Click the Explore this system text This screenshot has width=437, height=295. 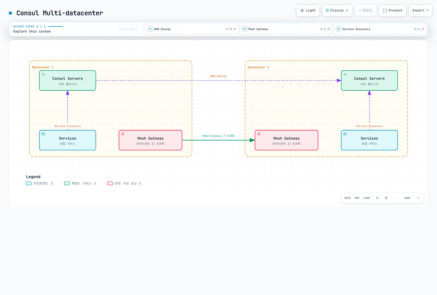click(x=32, y=31)
